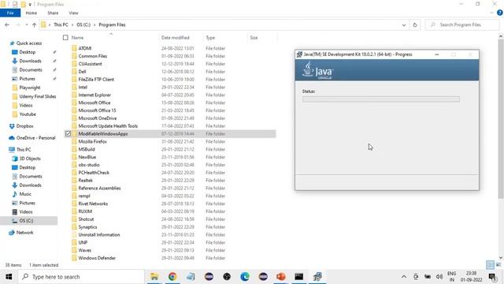Expand the address bar history dropdown
The width and height of the screenshot is (504, 284).
(404, 24)
